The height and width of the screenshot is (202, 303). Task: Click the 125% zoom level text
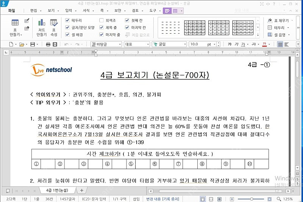[288, 199]
